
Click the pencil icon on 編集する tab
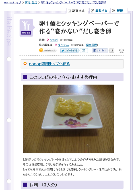tap(92, 11)
